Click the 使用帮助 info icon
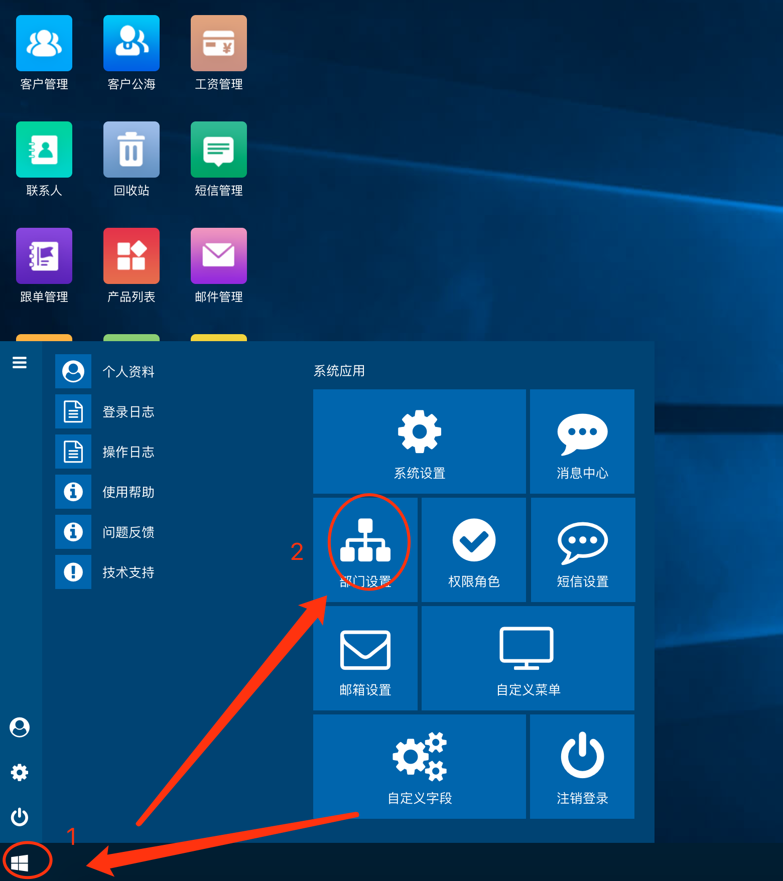This screenshot has width=783, height=881. [x=73, y=492]
